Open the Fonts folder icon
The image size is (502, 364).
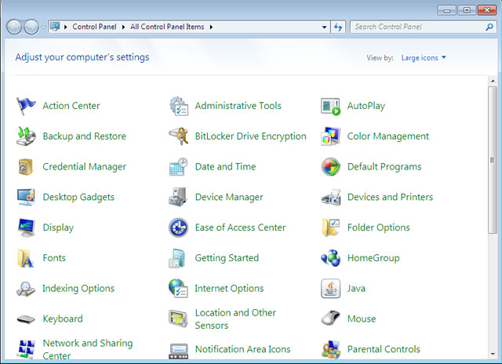26,258
